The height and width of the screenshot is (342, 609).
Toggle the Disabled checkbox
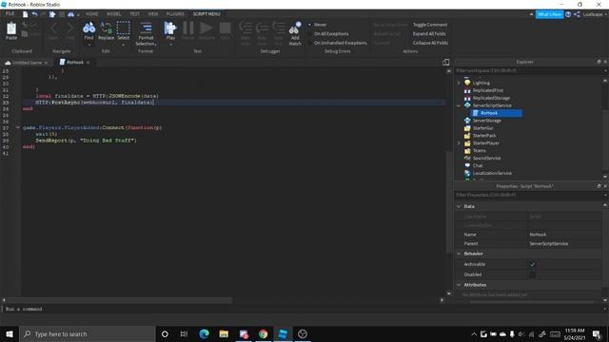[533, 275]
